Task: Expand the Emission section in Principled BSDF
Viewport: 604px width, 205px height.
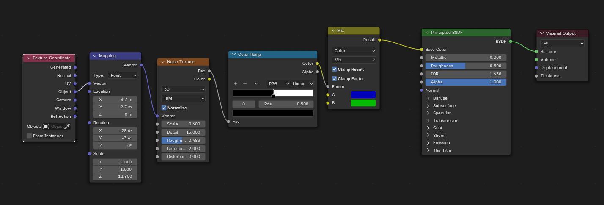Action: (x=428, y=143)
